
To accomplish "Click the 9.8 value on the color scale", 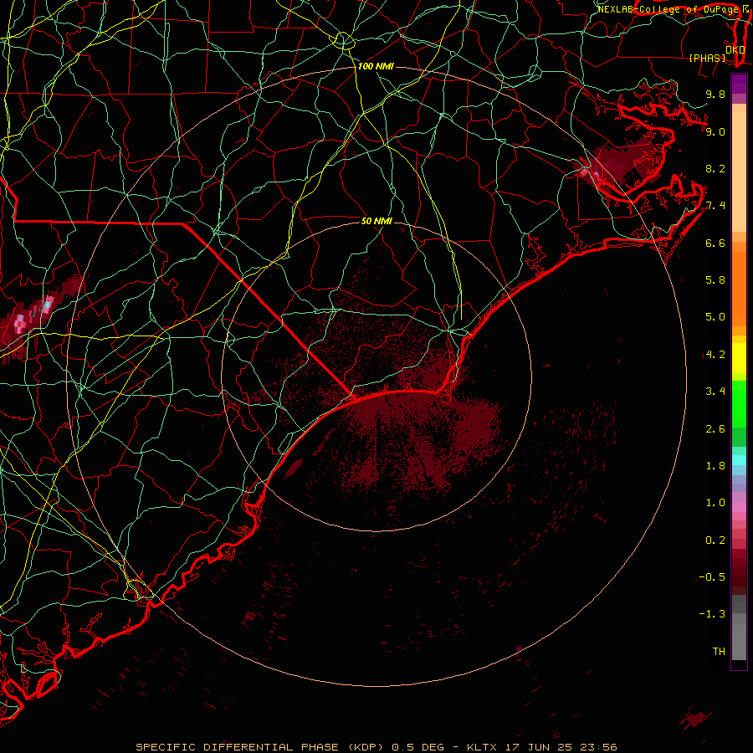I will pyautogui.click(x=715, y=94).
